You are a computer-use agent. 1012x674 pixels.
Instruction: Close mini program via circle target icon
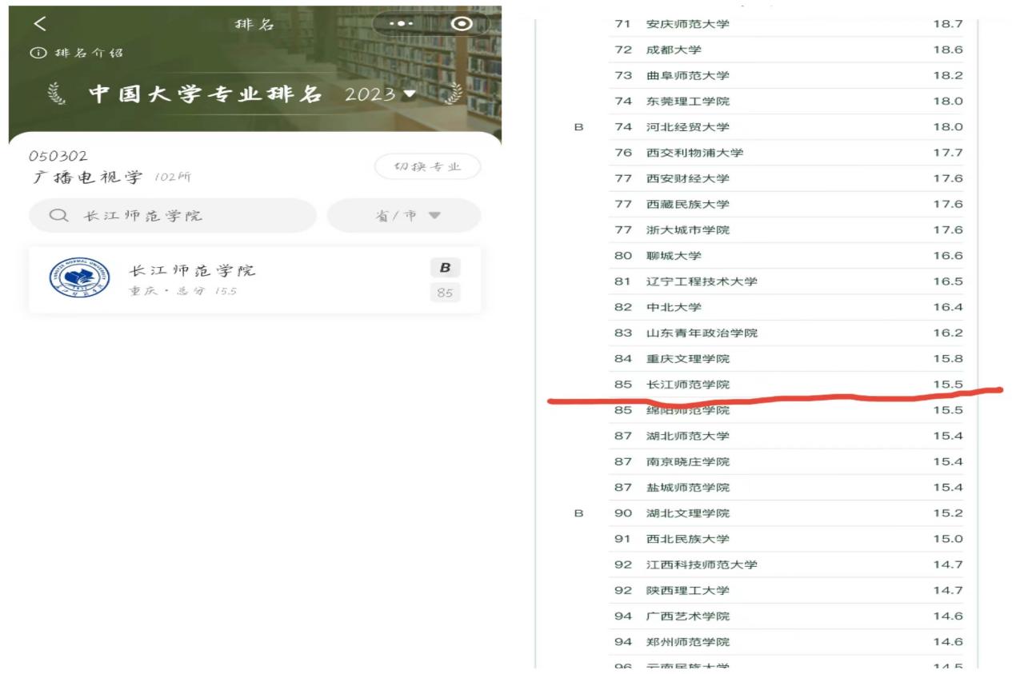(x=462, y=24)
